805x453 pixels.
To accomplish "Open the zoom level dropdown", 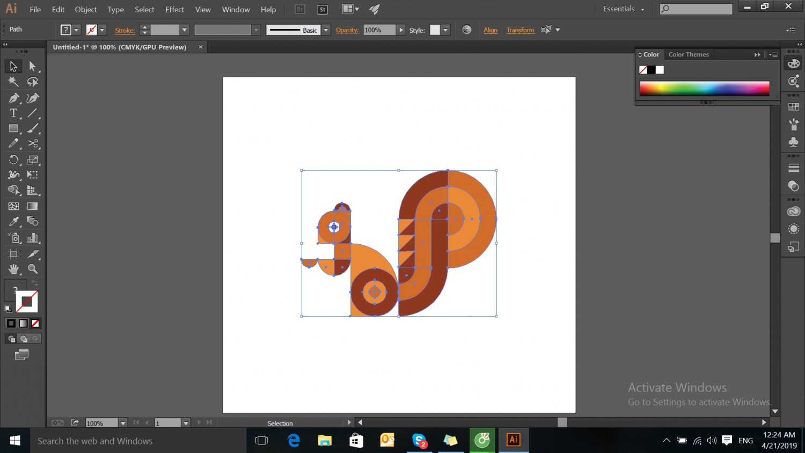I will (x=123, y=423).
